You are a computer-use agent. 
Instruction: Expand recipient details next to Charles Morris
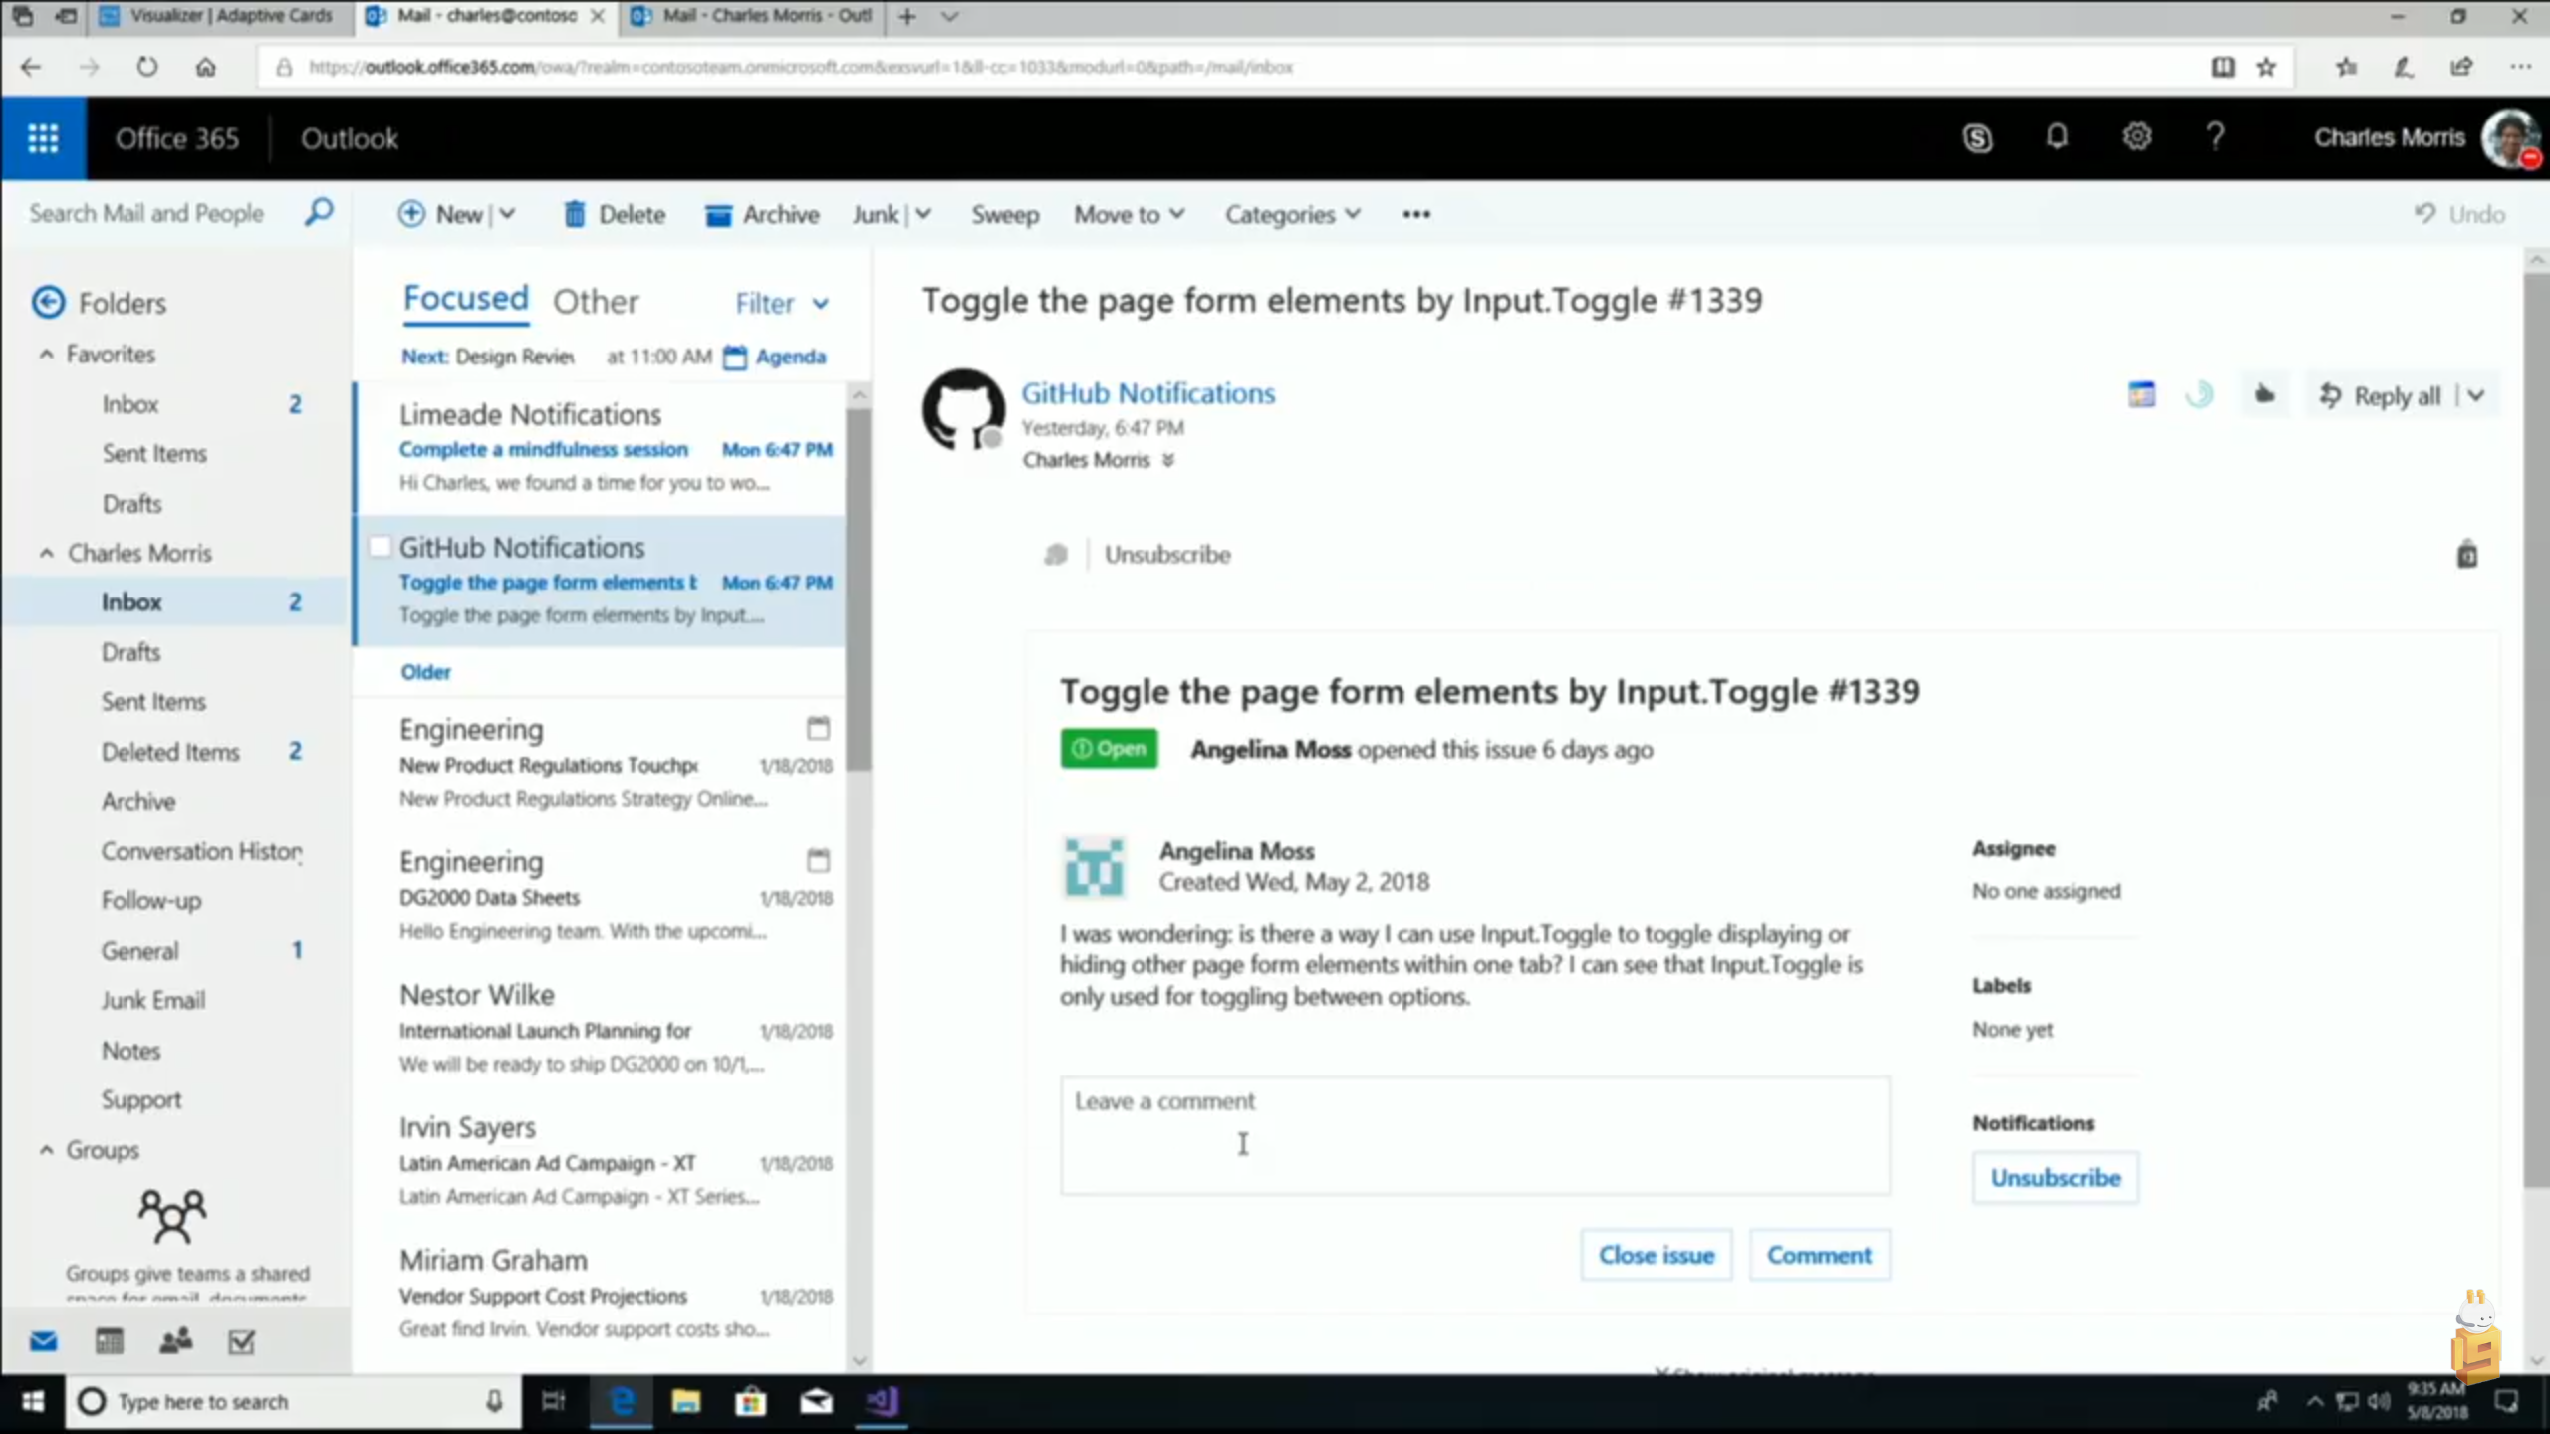[1168, 460]
